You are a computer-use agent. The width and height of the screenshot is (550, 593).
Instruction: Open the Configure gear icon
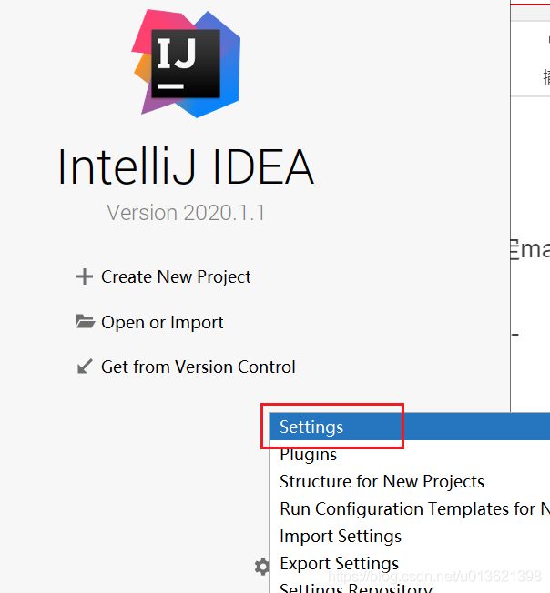(x=262, y=567)
